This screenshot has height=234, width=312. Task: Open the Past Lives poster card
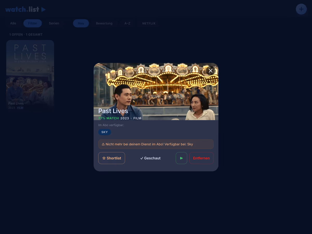(30, 76)
